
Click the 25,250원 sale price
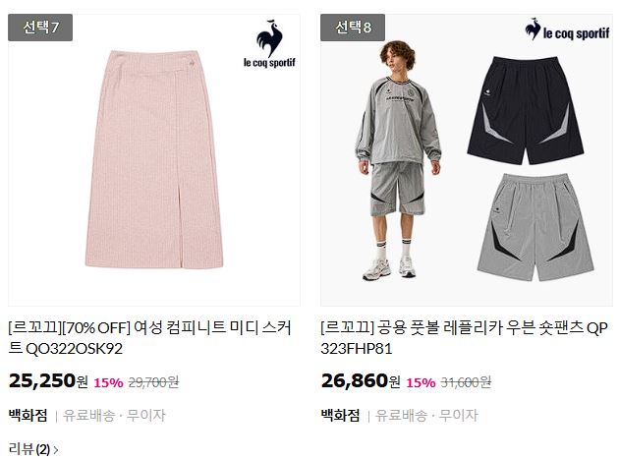click(48, 381)
